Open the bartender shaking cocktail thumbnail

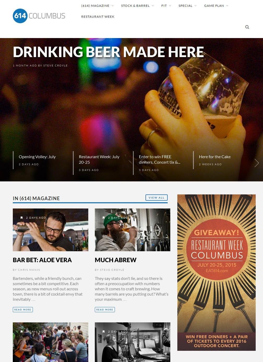tap(50, 230)
